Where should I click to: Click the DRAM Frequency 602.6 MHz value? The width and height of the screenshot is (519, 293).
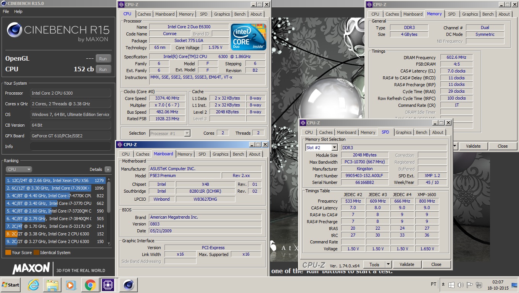pos(456,57)
